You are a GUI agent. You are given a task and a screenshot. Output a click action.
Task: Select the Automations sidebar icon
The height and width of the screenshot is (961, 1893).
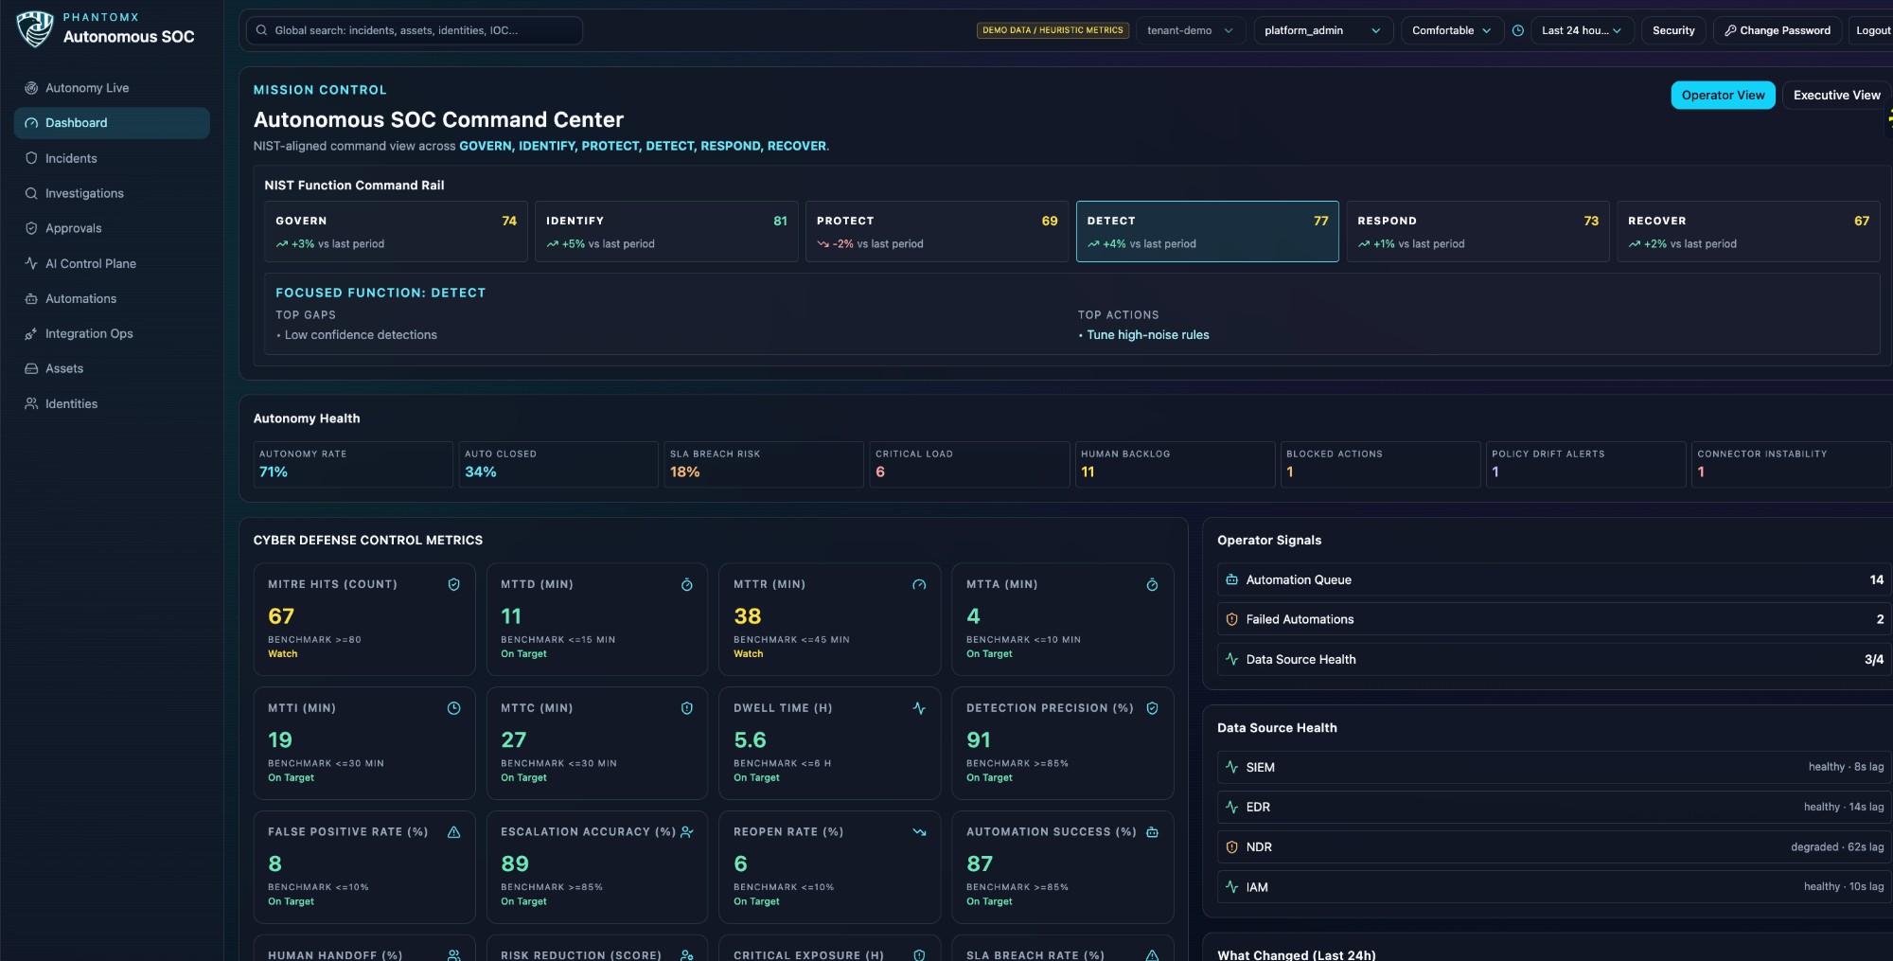click(31, 298)
